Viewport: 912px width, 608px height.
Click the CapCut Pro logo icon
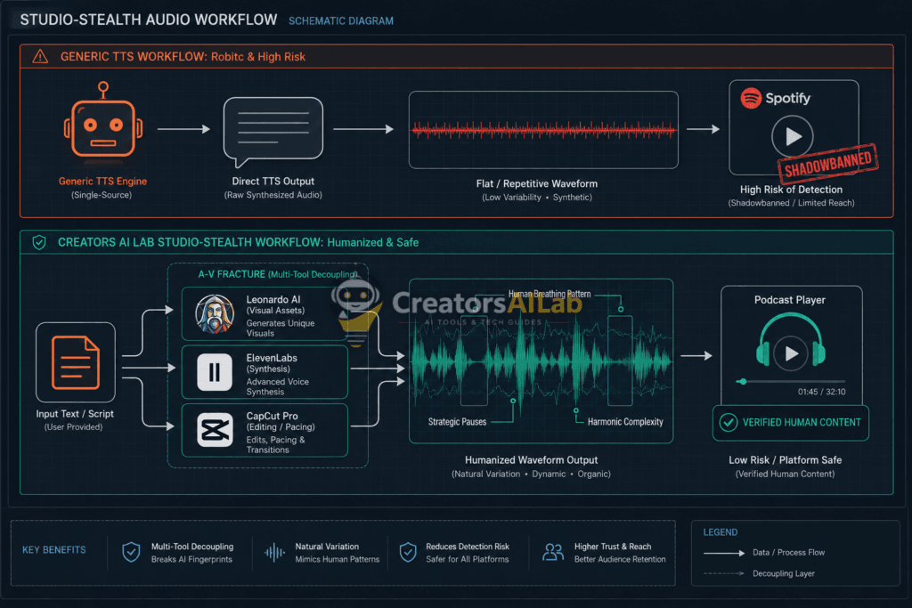point(215,430)
